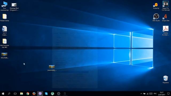The height and width of the screenshot is (96, 171).
Task: Select the OBS Studio shortcut icon
Action: click(x=156, y=17)
